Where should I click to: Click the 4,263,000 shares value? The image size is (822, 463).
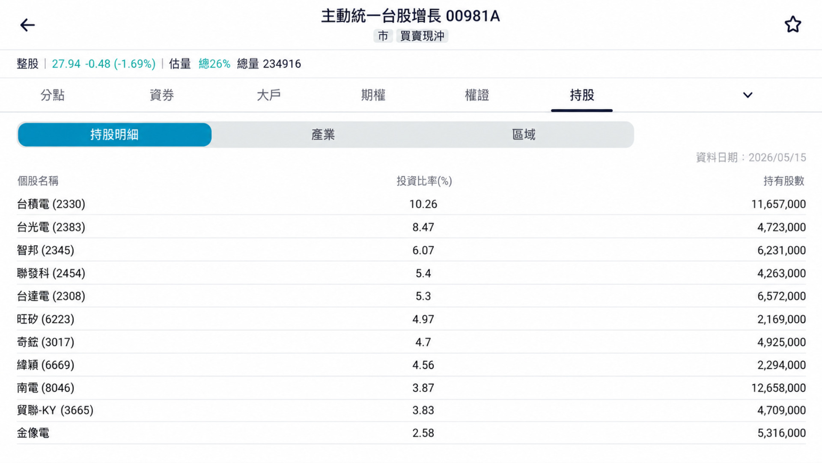click(x=782, y=273)
